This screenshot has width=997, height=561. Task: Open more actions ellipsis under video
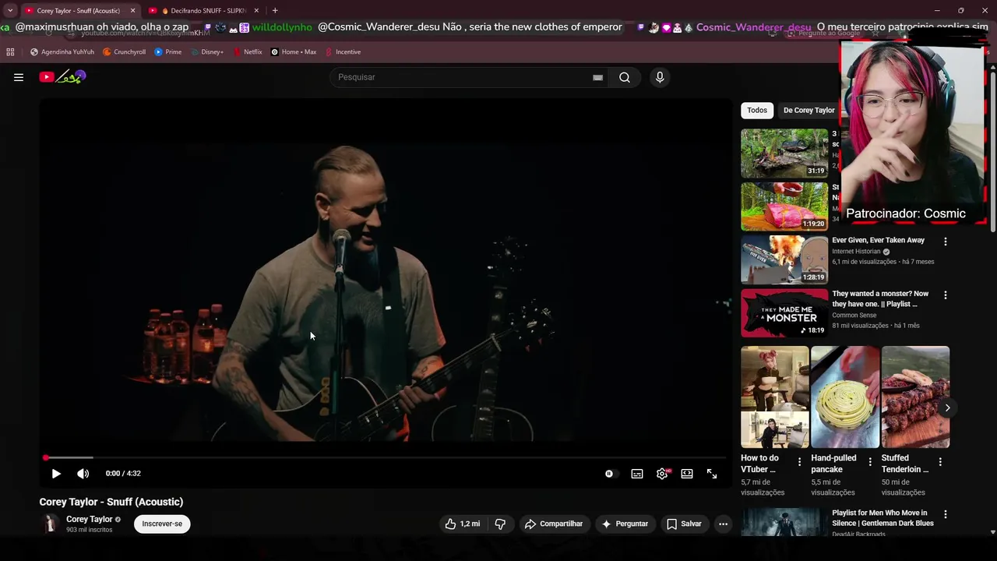click(723, 524)
